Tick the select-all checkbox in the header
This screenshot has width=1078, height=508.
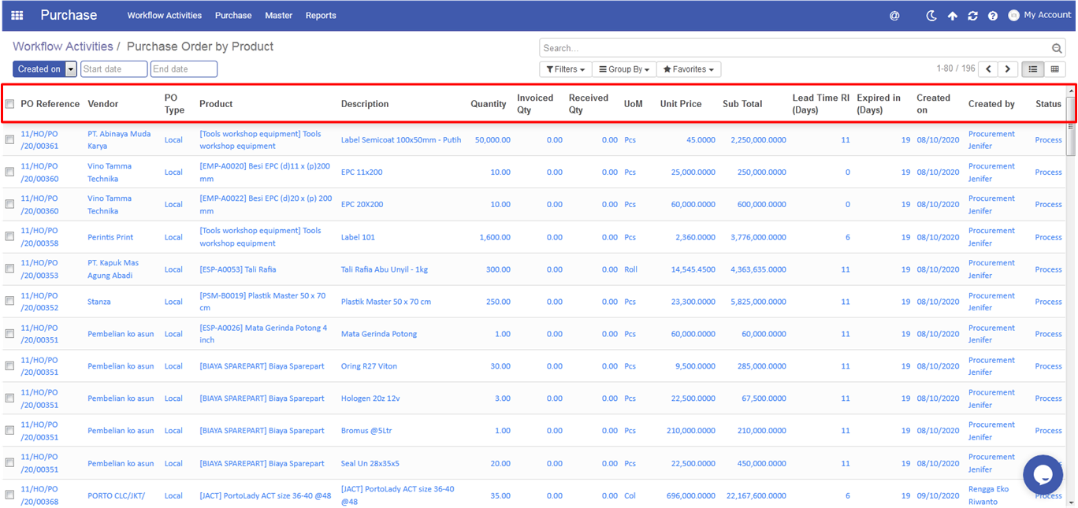click(10, 104)
